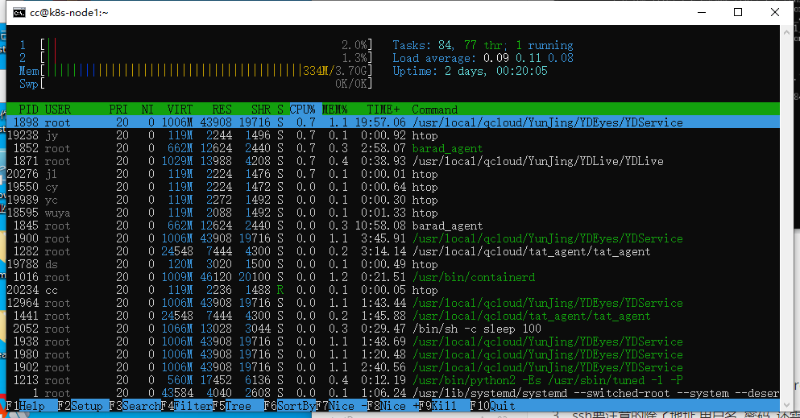Select PID 1 systemd process row

pyautogui.click(x=393, y=393)
